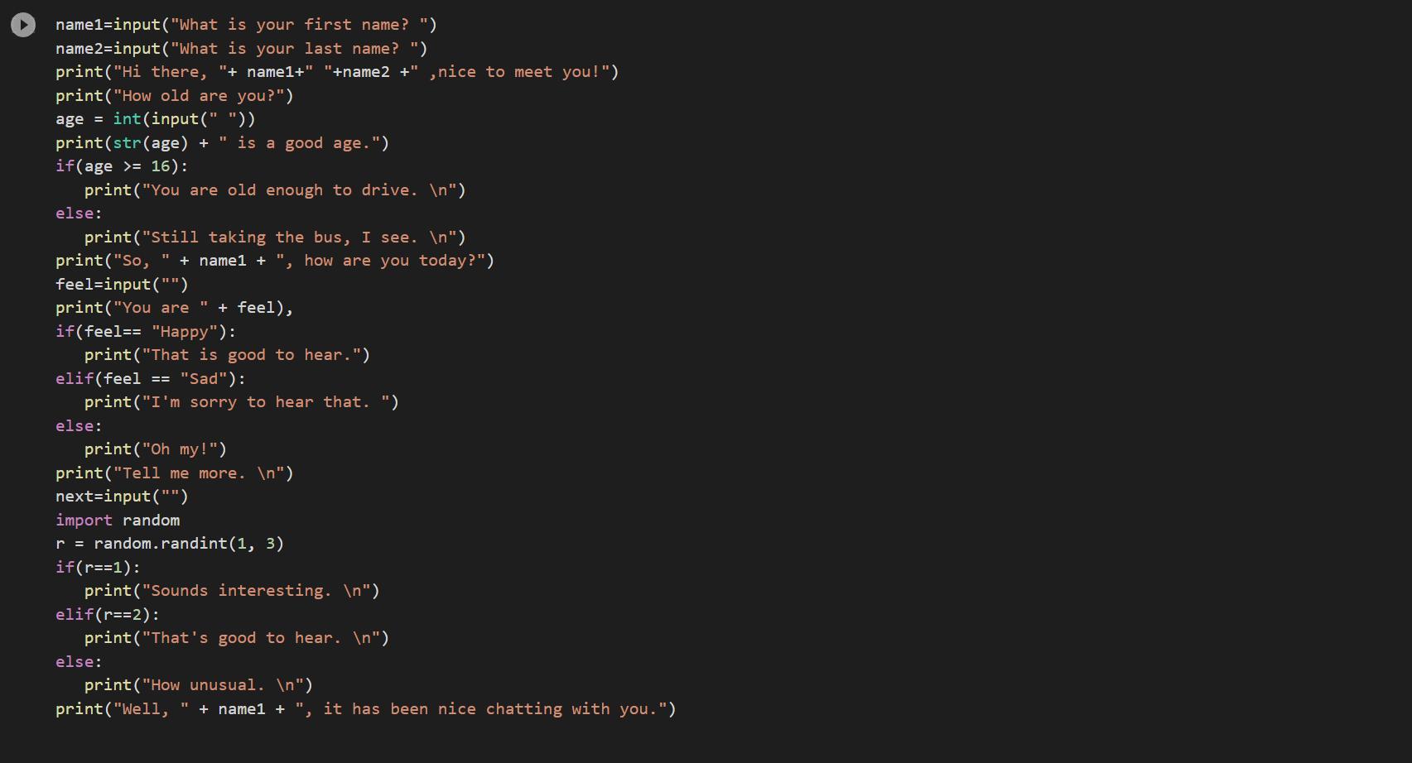
Task: Click the "how are you today?" print line
Action: coord(274,261)
